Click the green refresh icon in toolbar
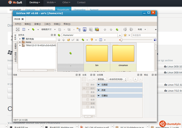This screenshot has width=182, height=128. coord(33,29)
